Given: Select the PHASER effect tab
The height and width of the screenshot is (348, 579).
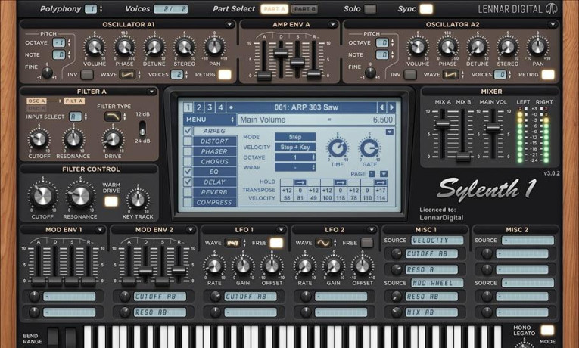Looking at the screenshot, I should pyautogui.click(x=214, y=151).
